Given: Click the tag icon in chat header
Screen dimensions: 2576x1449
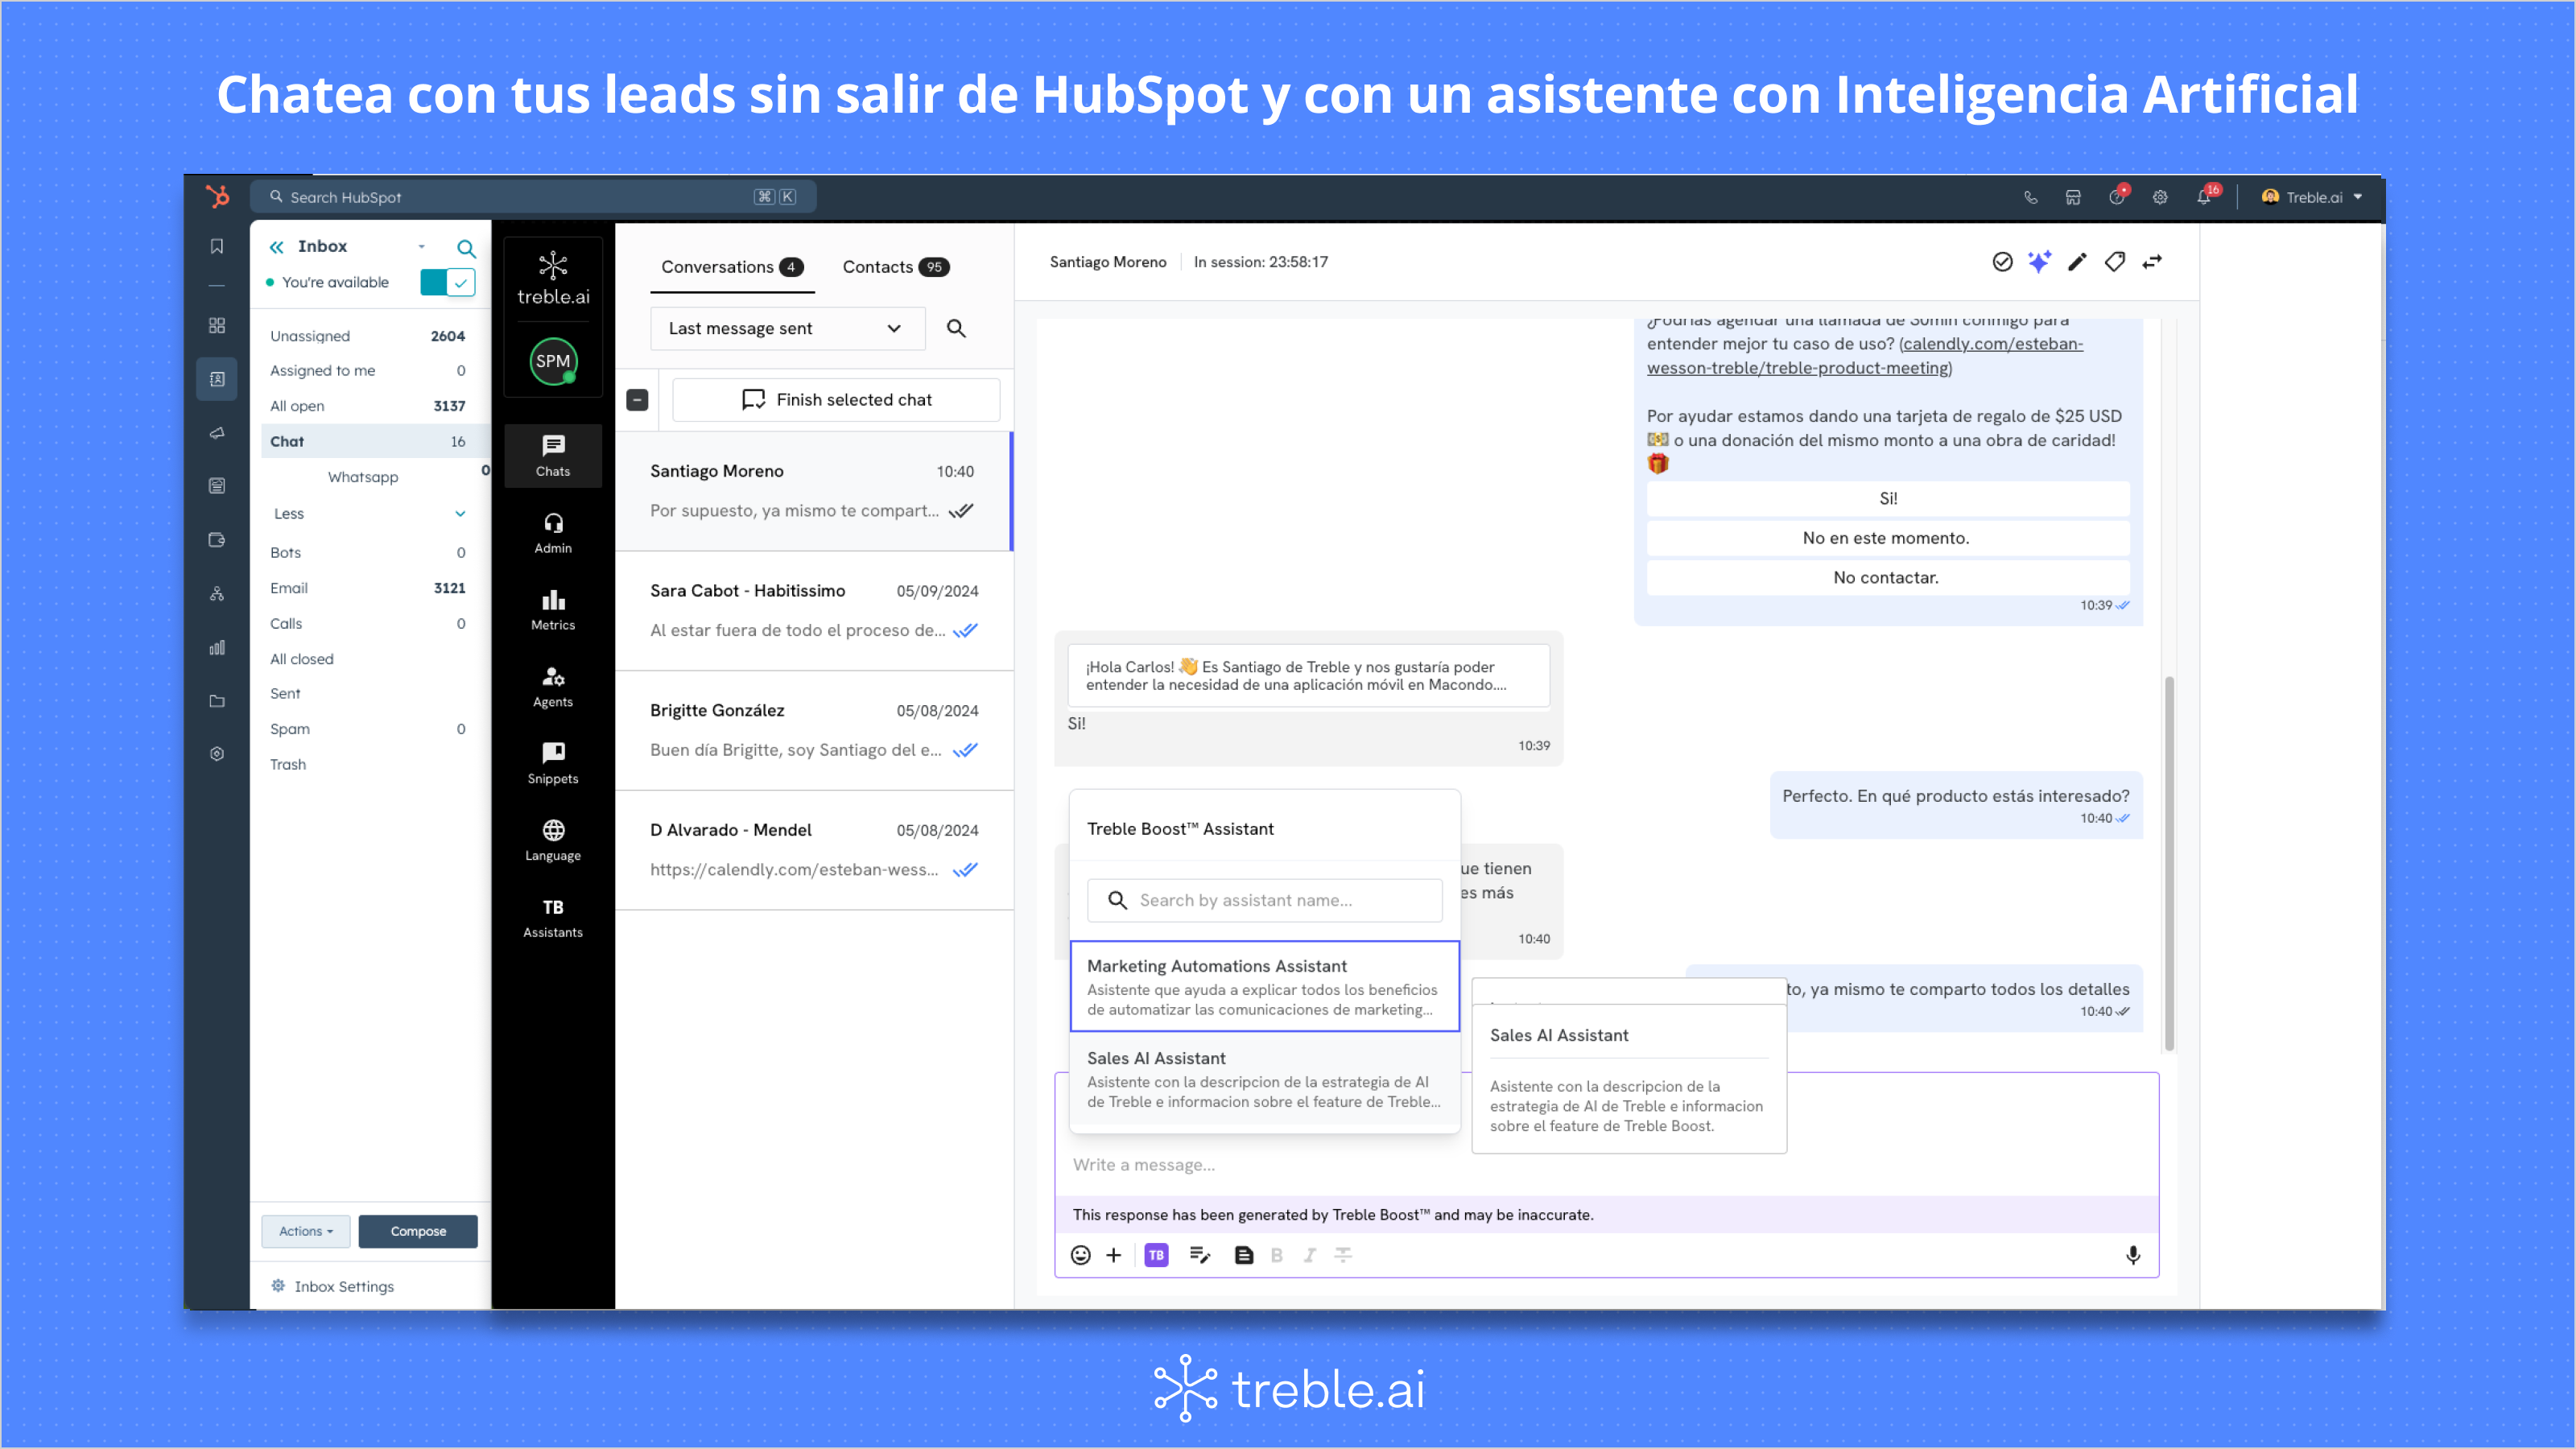Looking at the screenshot, I should pyautogui.click(x=2114, y=262).
